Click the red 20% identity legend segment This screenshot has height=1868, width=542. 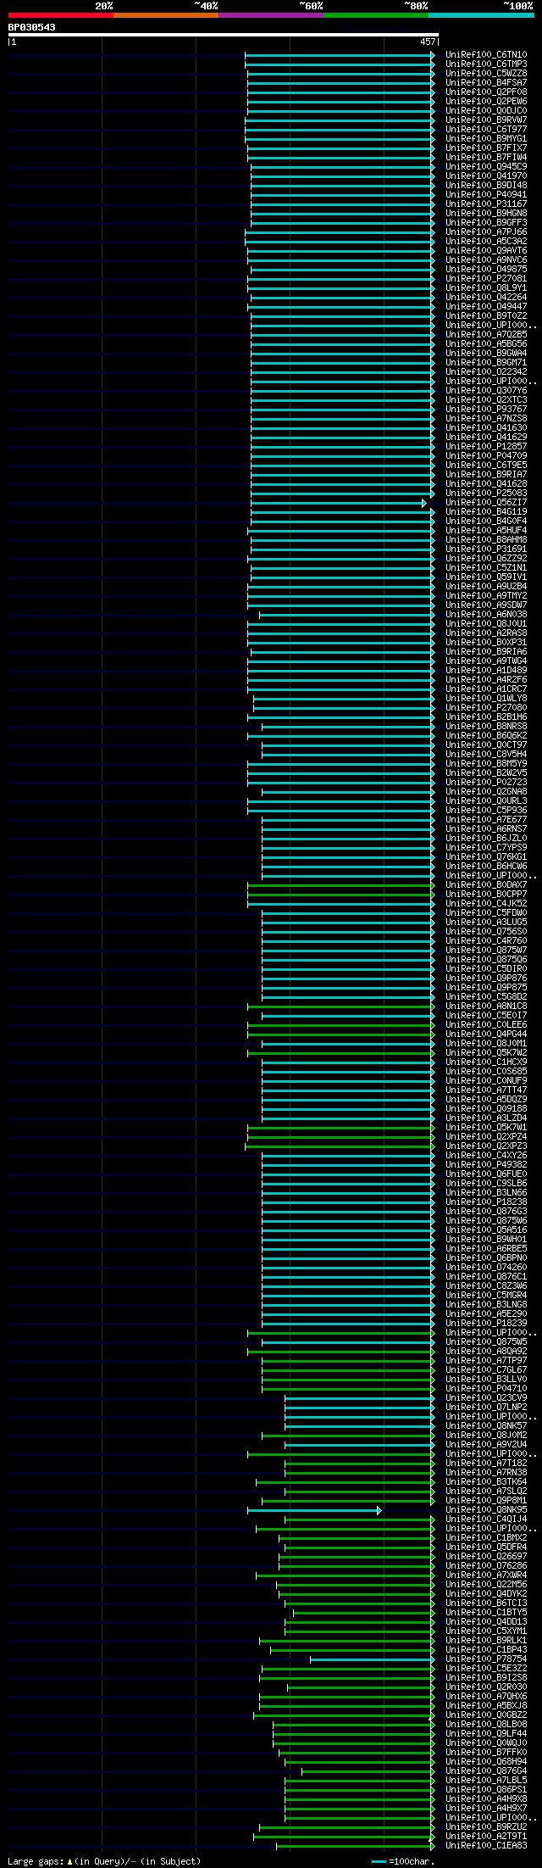[60, 14]
